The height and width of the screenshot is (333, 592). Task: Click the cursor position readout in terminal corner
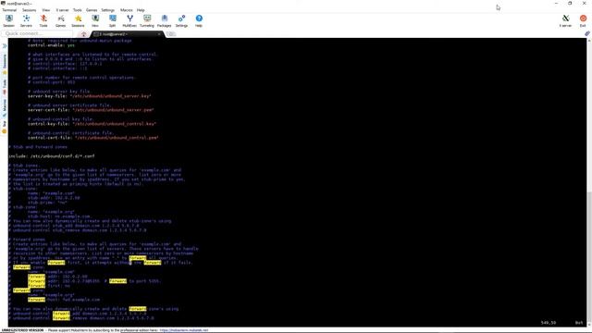(549, 323)
